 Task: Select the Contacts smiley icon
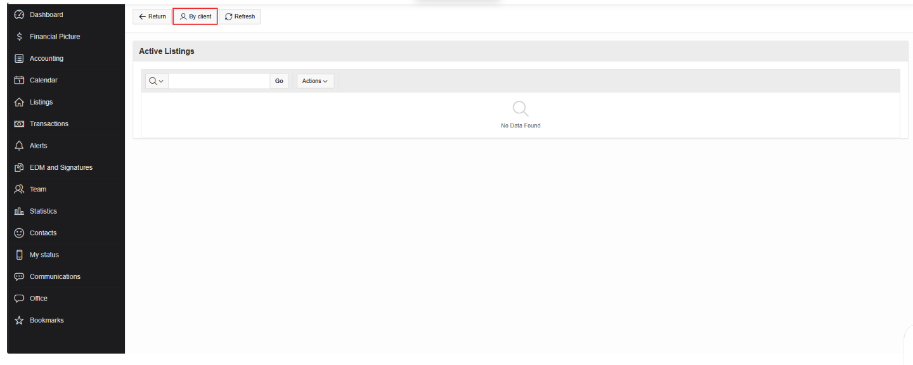point(19,233)
